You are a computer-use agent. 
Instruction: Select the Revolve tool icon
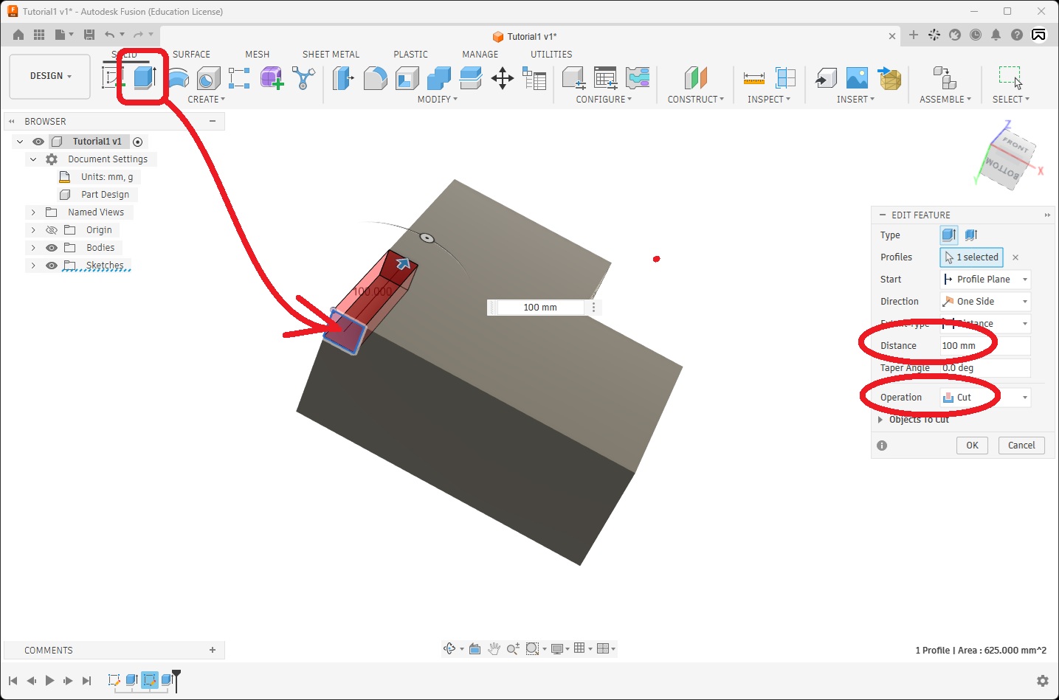pyautogui.click(x=179, y=78)
